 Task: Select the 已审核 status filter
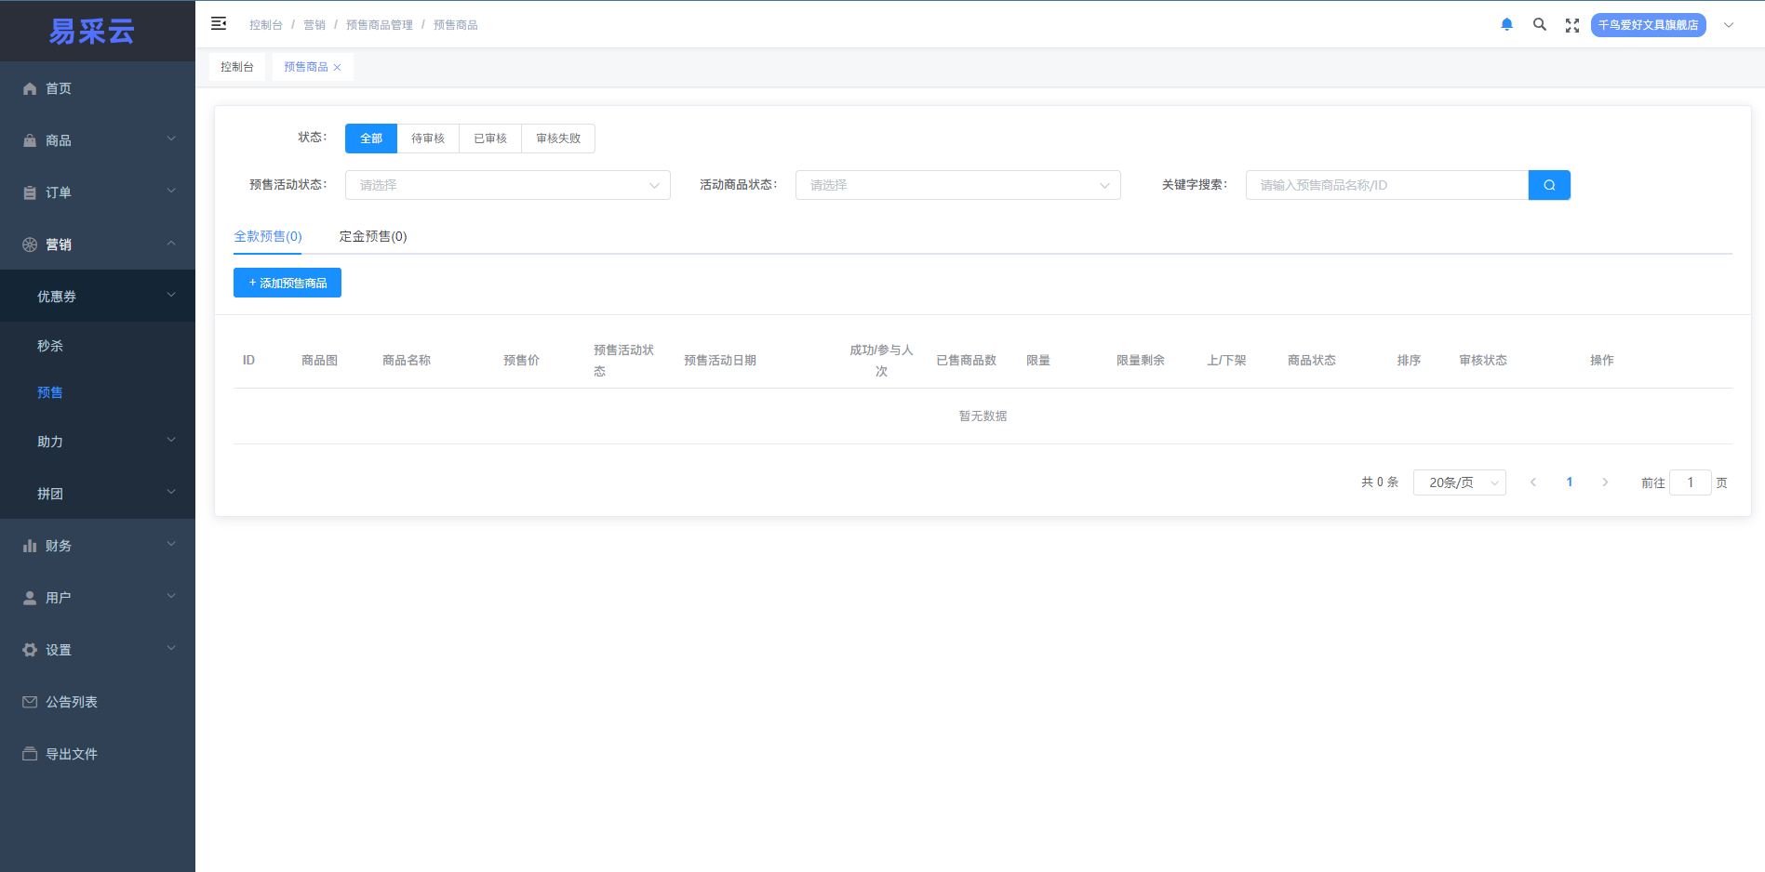pos(489,138)
